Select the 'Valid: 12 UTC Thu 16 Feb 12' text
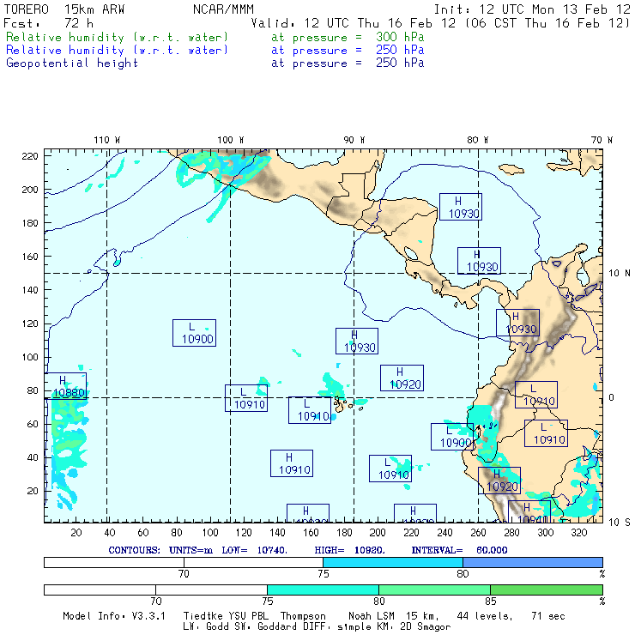The image size is (635, 635). click(354, 23)
